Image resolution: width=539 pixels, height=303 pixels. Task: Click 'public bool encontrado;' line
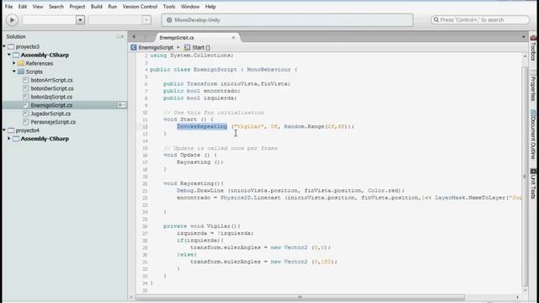click(x=202, y=91)
